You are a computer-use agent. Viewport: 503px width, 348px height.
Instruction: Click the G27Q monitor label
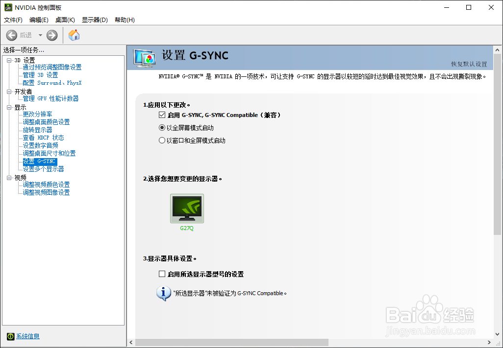click(187, 228)
